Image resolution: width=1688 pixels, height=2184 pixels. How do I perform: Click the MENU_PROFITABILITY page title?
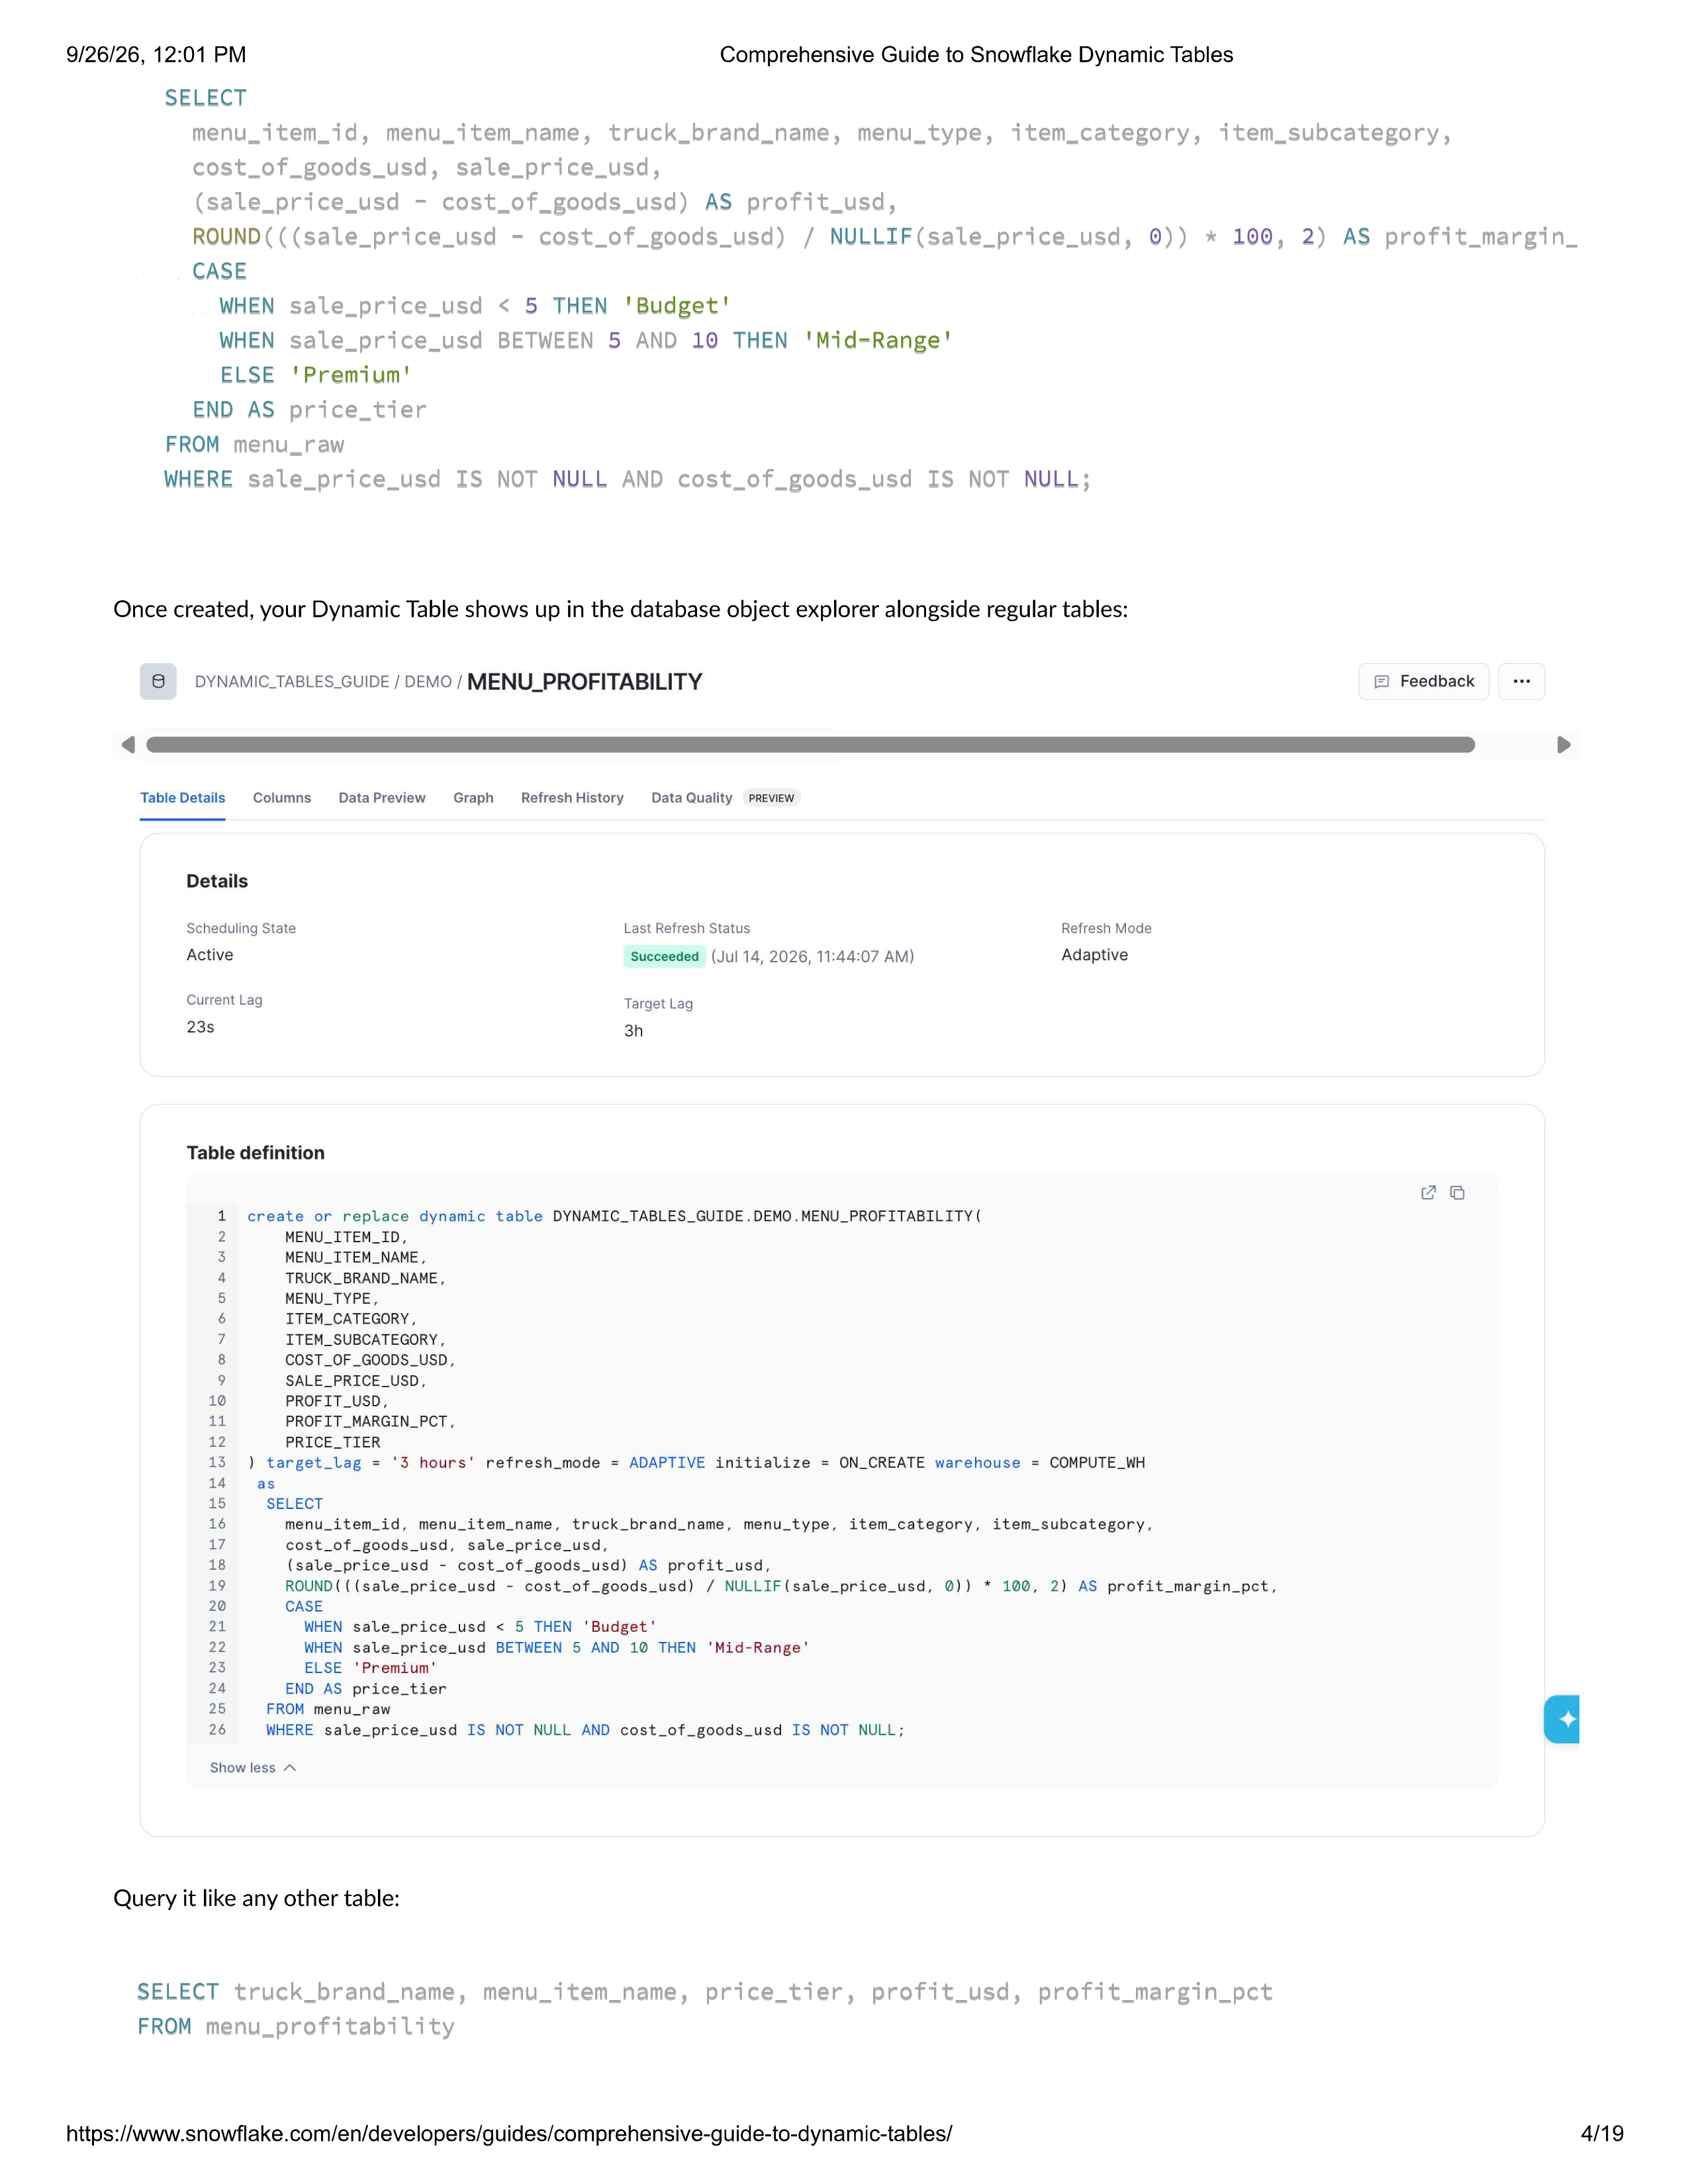point(585,682)
